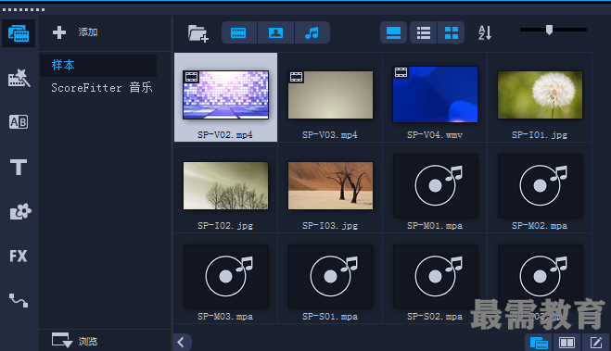The width and height of the screenshot is (611, 351).
Task: Open the A-Z sort options
Action: click(485, 32)
